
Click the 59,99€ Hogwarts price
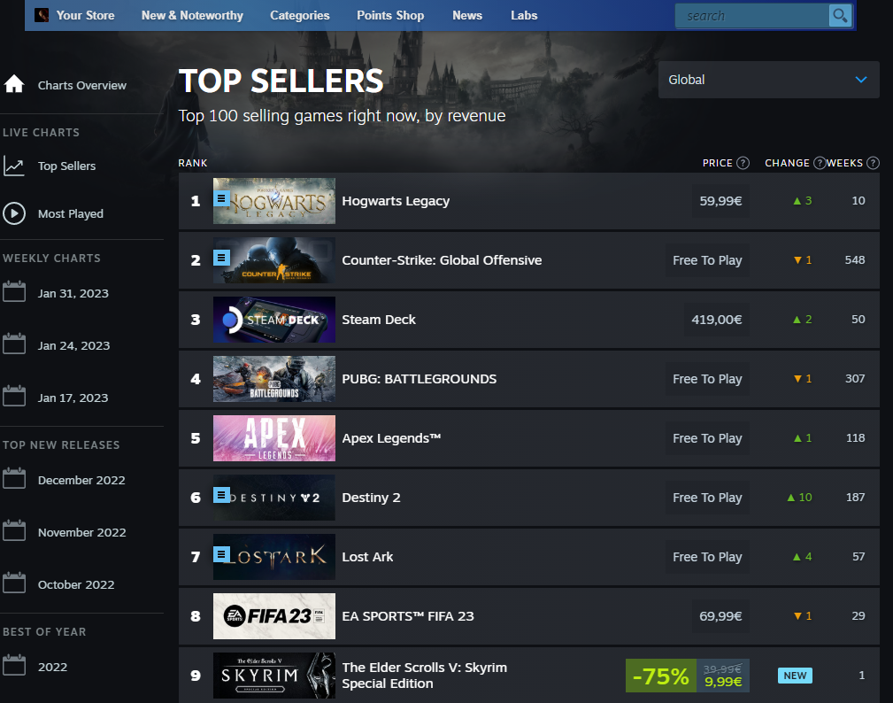click(720, 200)
